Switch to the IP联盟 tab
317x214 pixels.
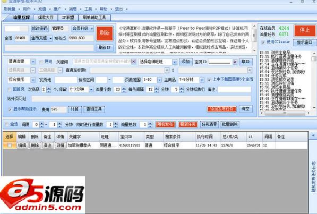click(68, 18)
